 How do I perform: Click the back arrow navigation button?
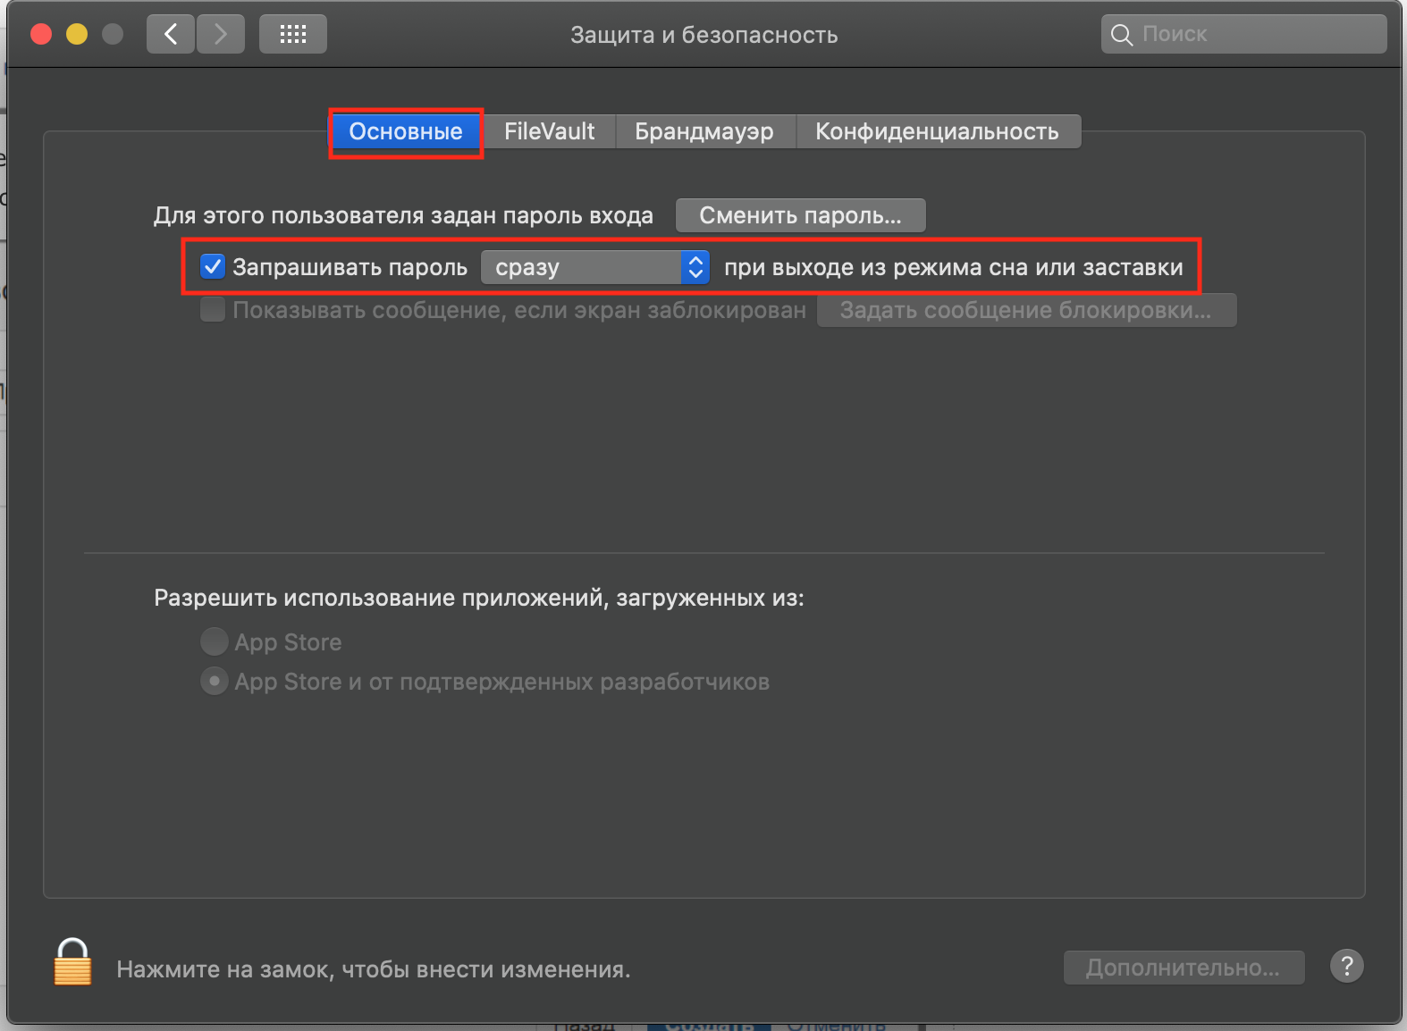pos(171,35)
